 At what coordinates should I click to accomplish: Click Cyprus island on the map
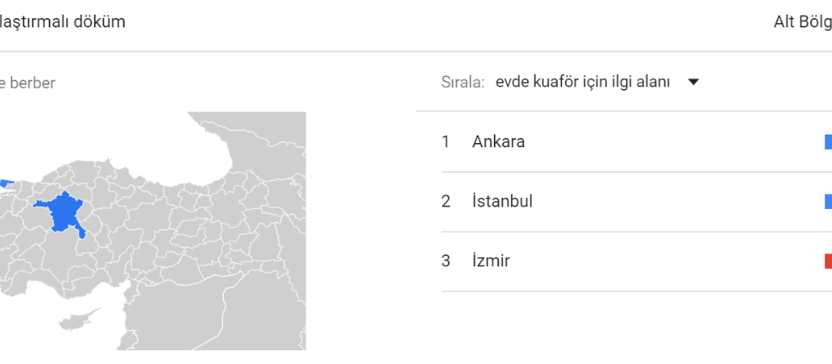pos(79,319)
